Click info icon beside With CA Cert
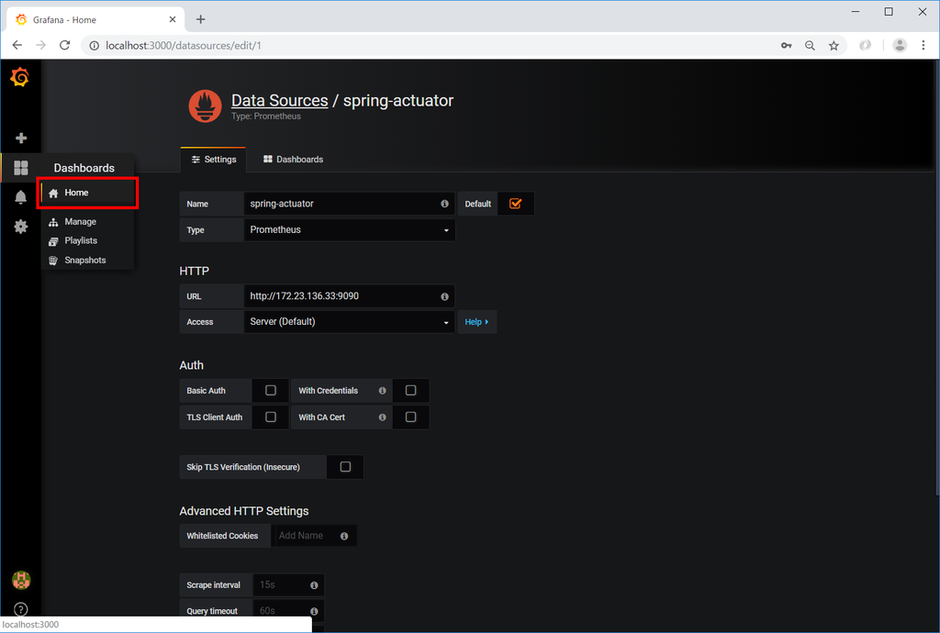 coord(383,417)
